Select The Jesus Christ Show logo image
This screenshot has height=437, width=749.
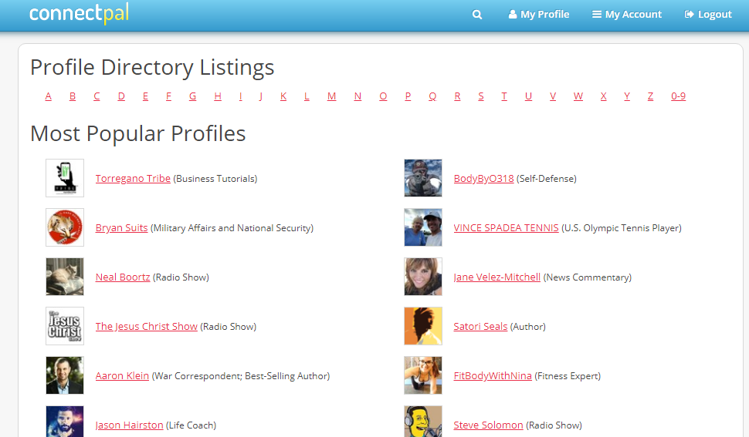point(65,326)
